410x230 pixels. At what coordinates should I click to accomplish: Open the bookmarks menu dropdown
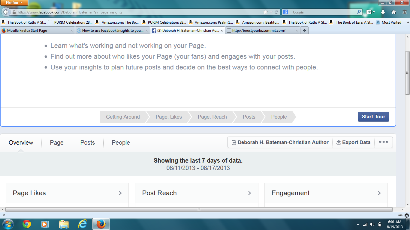click(370, 12)
